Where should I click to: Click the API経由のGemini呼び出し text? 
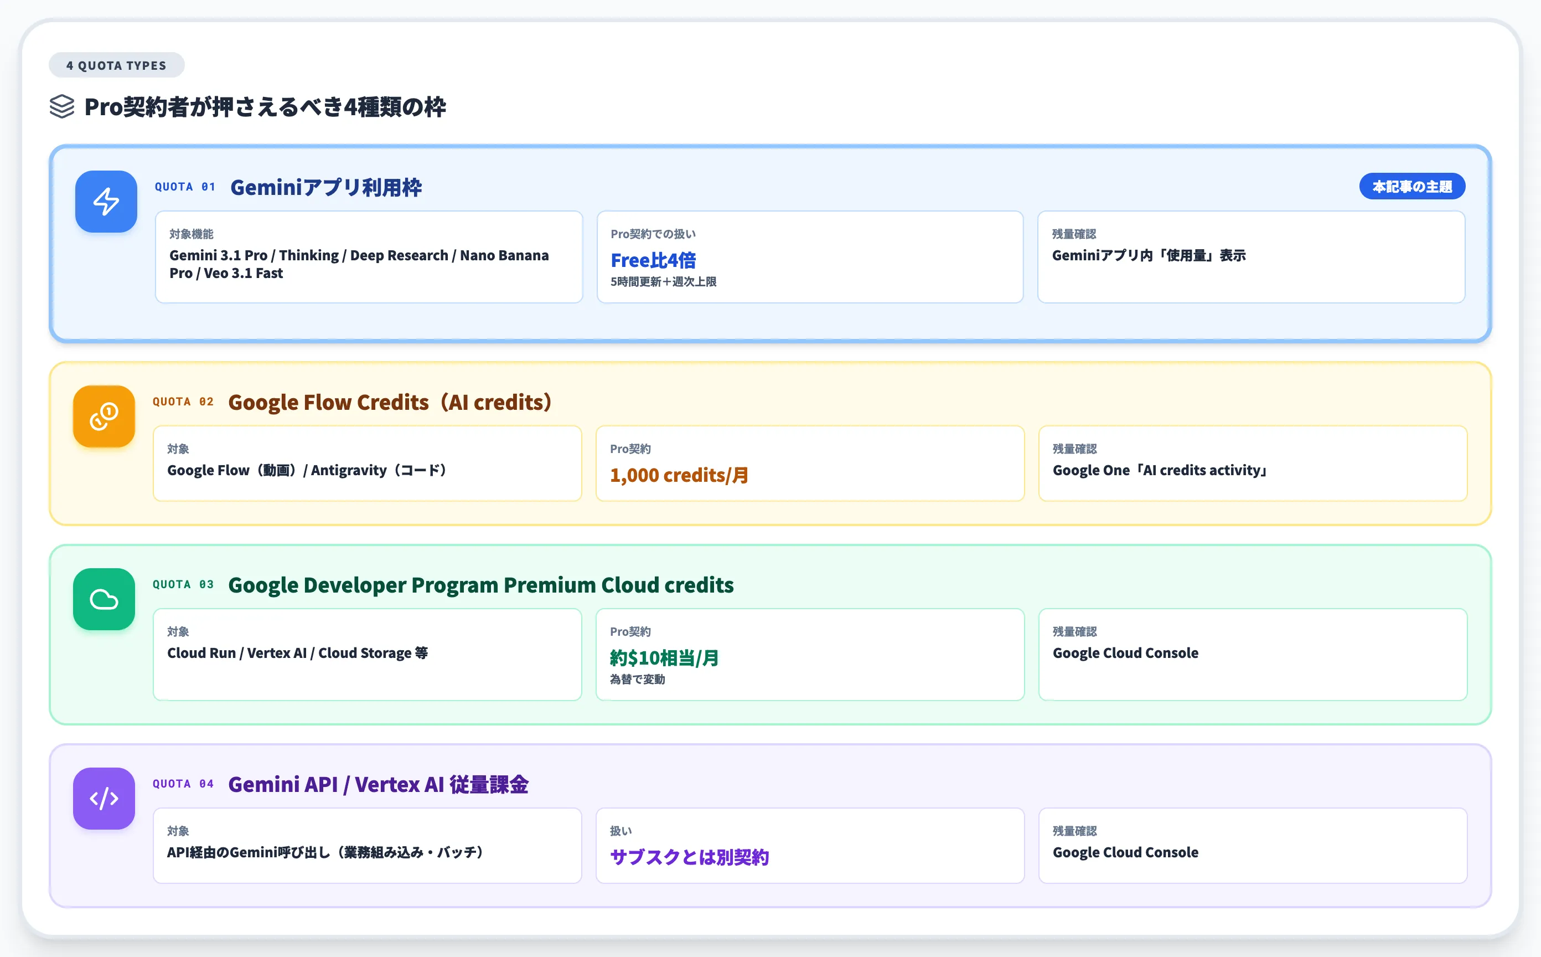[325, 852]
